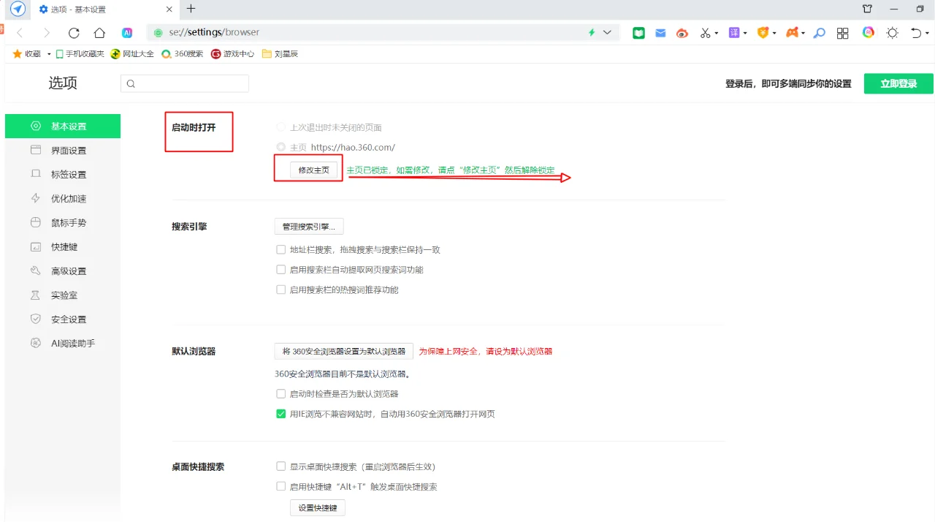The width and height of the screenshot is (935, 522).
Task: Click 将360安全浏览器设置为默认浏览器 button
Action: 344,351
